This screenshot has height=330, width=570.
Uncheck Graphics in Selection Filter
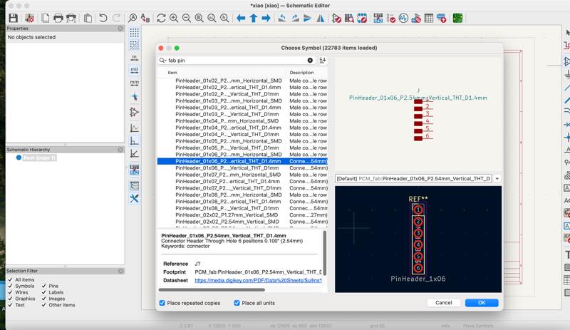pyautogui.click(x=10, y=299)
